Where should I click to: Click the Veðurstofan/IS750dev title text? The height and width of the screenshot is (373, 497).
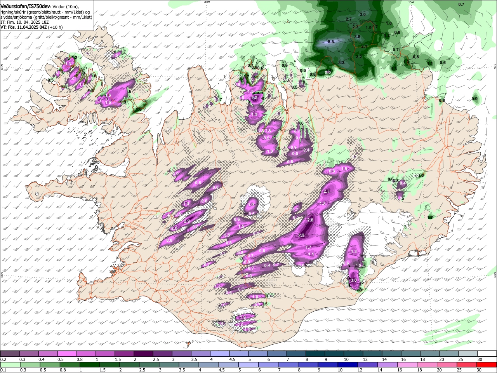pyautogui.click(x=26, y=6)
